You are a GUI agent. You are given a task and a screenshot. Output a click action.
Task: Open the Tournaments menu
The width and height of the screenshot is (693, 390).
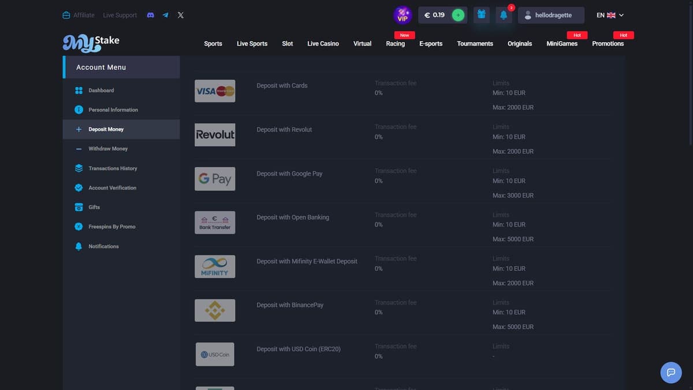pos(475,43)
